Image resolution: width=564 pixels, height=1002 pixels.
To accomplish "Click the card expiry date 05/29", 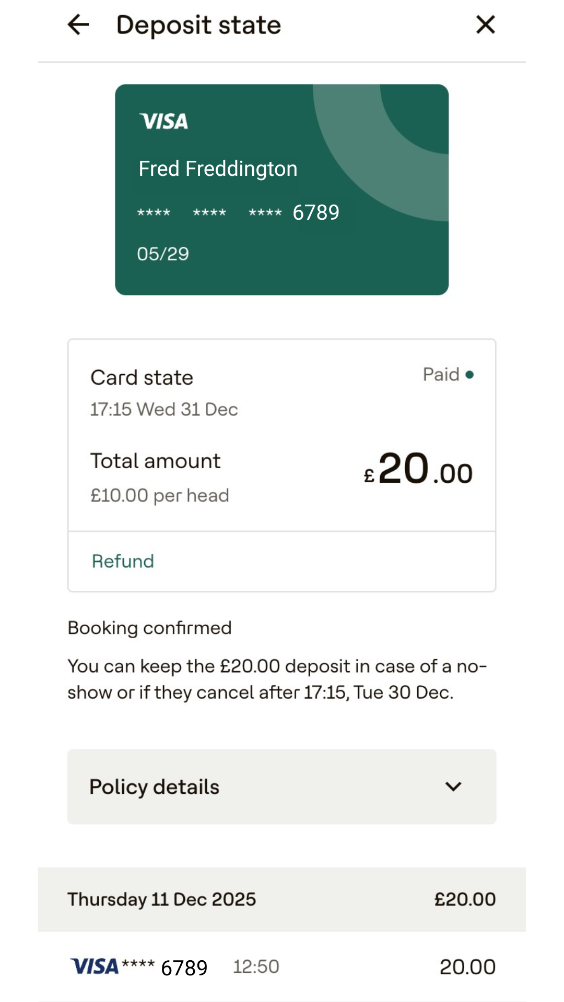I will point(163,254).
